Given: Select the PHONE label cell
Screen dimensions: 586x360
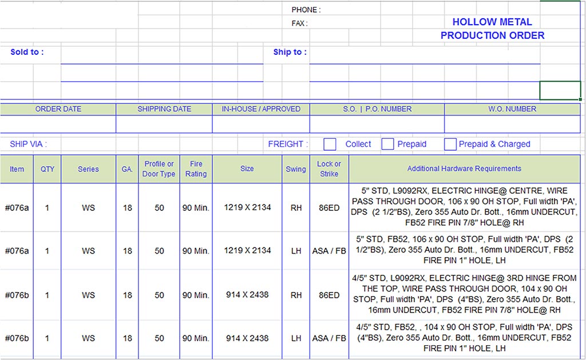Looking at the screenshot, I should (306, 10).
